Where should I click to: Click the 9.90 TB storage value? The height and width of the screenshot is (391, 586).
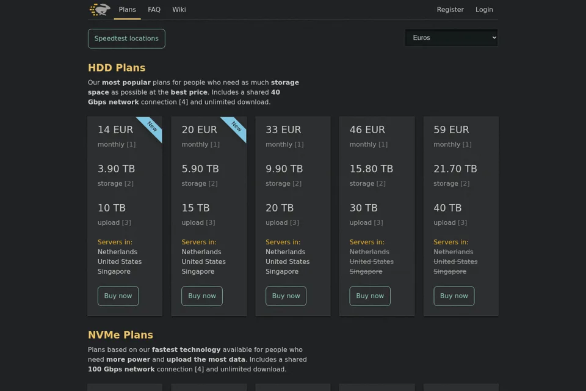coord(284,169)
